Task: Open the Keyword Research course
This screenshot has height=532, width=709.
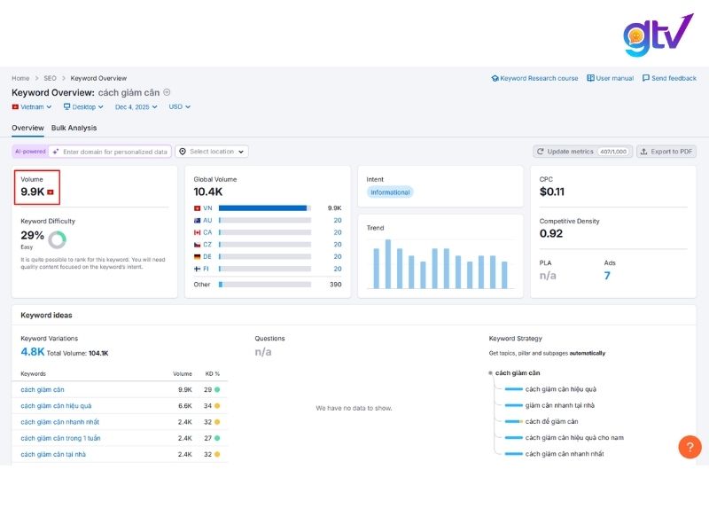Action: pyautogui.click(x=535, y=78)
